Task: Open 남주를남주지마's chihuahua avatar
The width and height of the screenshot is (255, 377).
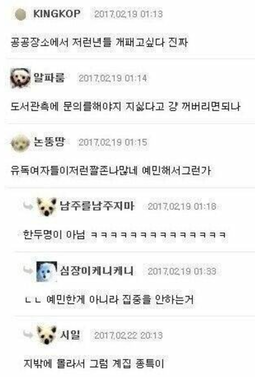Action: tap(47, 207)
